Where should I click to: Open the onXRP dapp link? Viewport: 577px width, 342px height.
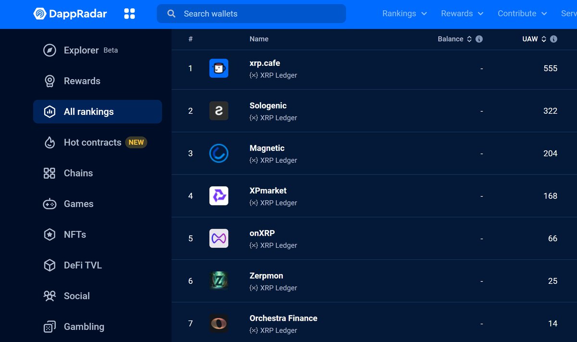[x=262, y=233]
